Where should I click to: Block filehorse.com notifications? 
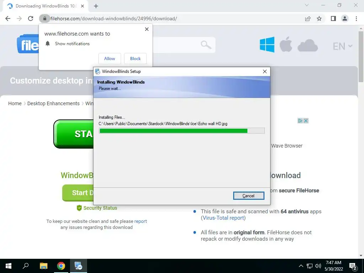[x=135, y=59]
